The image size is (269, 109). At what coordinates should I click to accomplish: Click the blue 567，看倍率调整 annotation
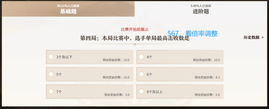click(x=193, y=34)
